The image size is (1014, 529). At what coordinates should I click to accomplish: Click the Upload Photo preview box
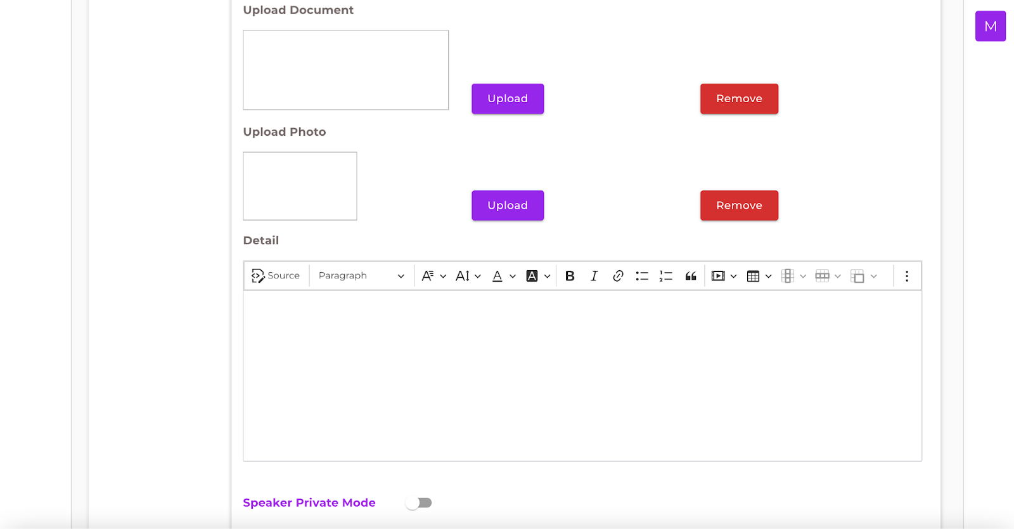pyautogui.click(x=300, y=186)
